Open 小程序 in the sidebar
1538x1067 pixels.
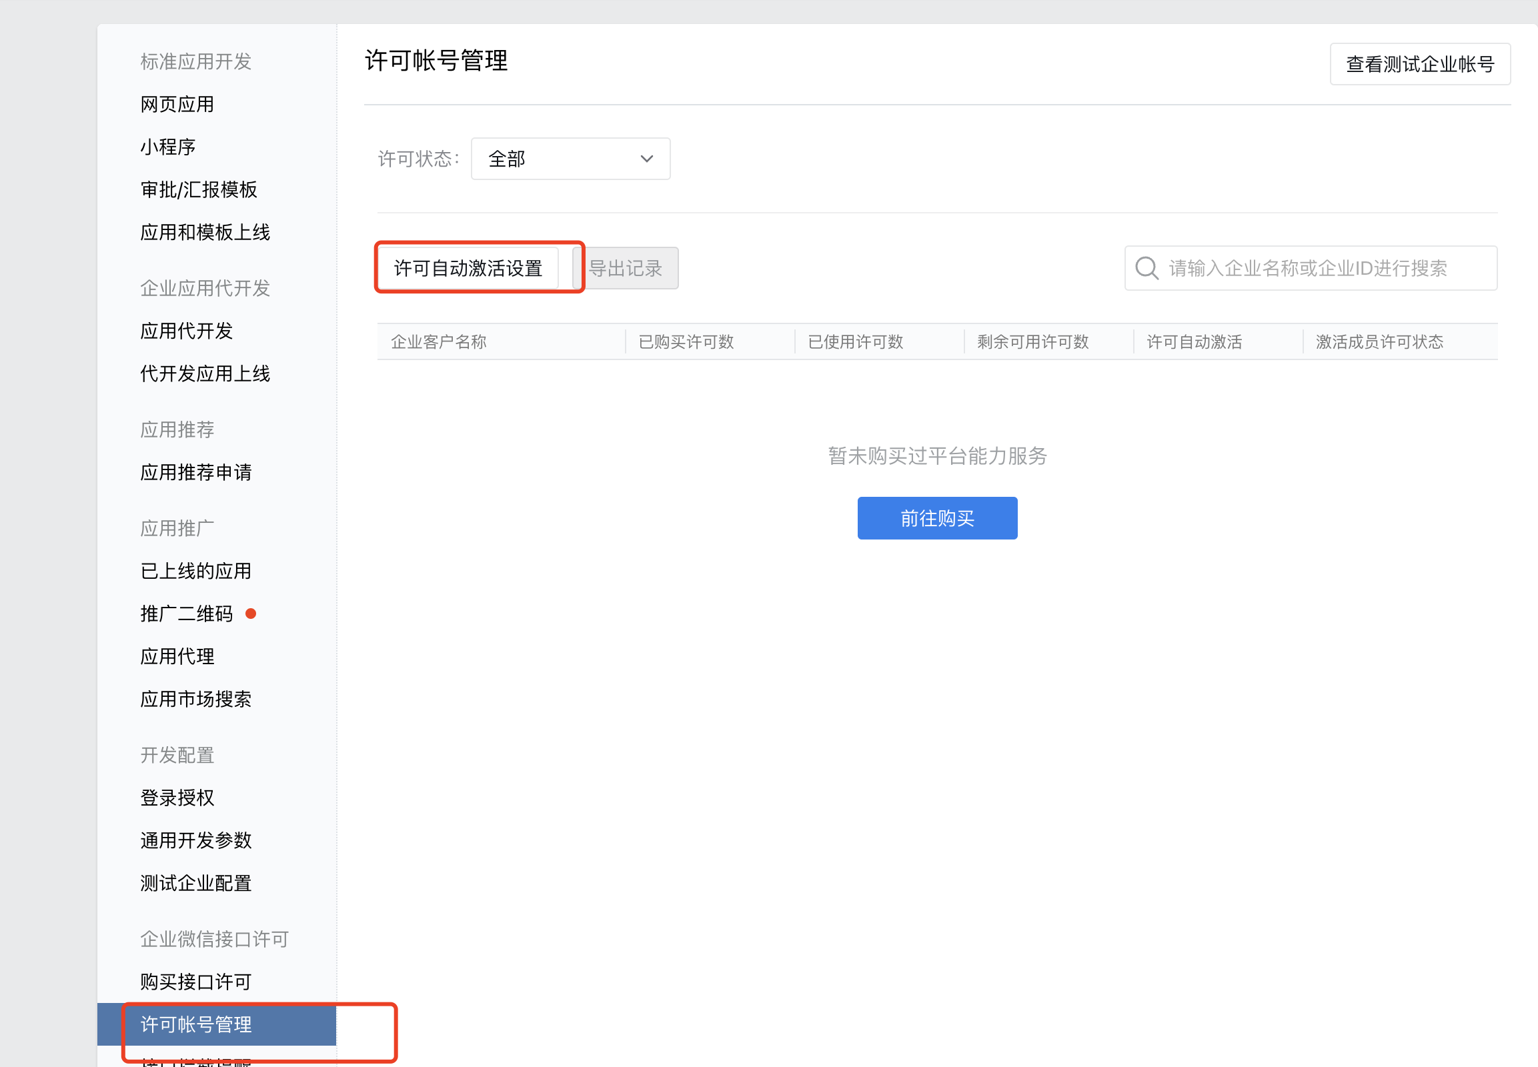168,147
